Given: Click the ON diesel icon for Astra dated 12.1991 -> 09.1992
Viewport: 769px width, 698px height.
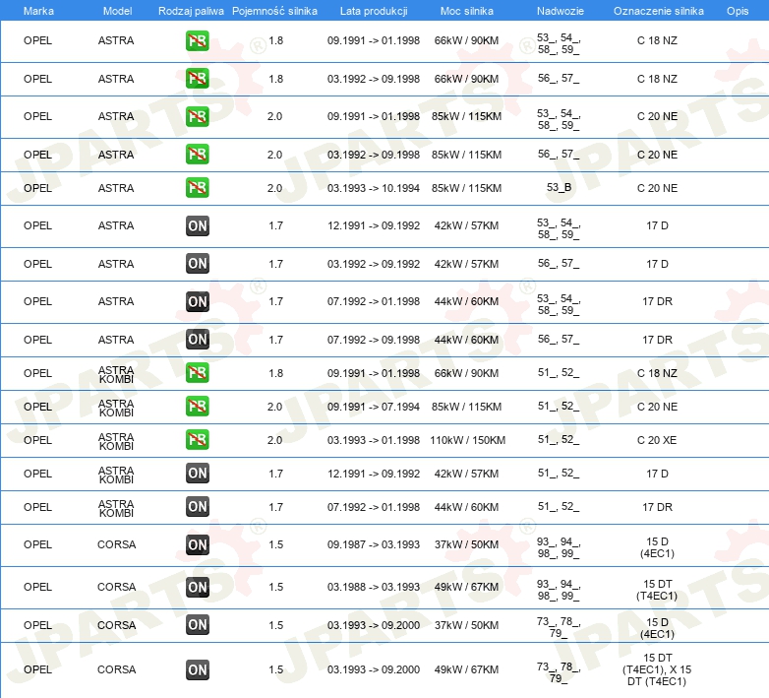Looking at the screenshot, I should click(197, 225).
